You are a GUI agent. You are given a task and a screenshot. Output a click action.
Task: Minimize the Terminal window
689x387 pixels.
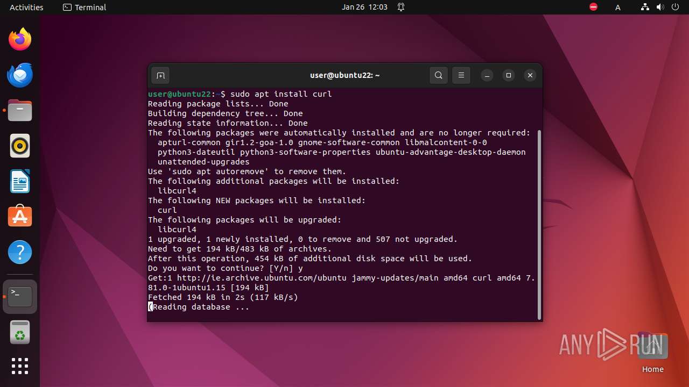[487, 75]
